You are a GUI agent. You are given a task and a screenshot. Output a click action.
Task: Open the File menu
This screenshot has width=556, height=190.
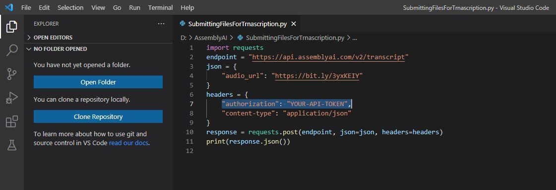coord(26,7)
